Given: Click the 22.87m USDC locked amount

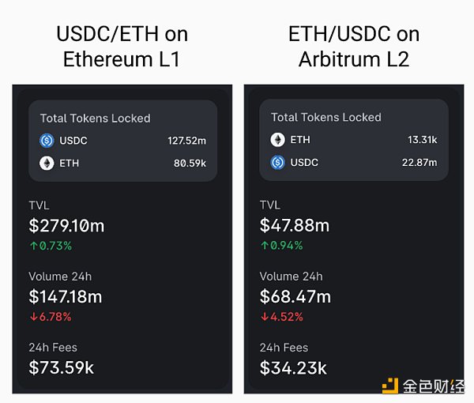Looking at the screenshot, I should 420,162.
